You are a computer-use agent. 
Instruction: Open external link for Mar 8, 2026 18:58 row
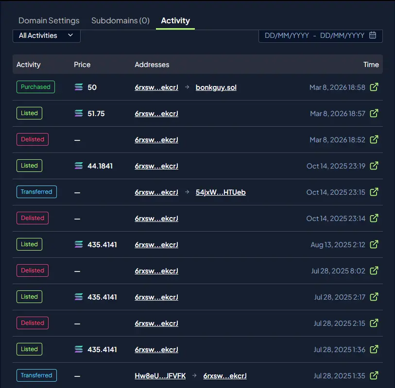coord(374,87)
